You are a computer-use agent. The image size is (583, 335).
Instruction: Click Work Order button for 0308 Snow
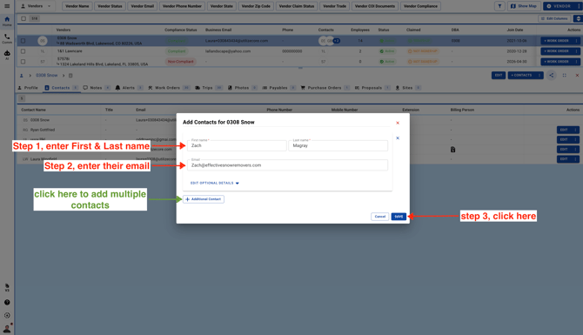pyautogui.click(x=556, y=41)
